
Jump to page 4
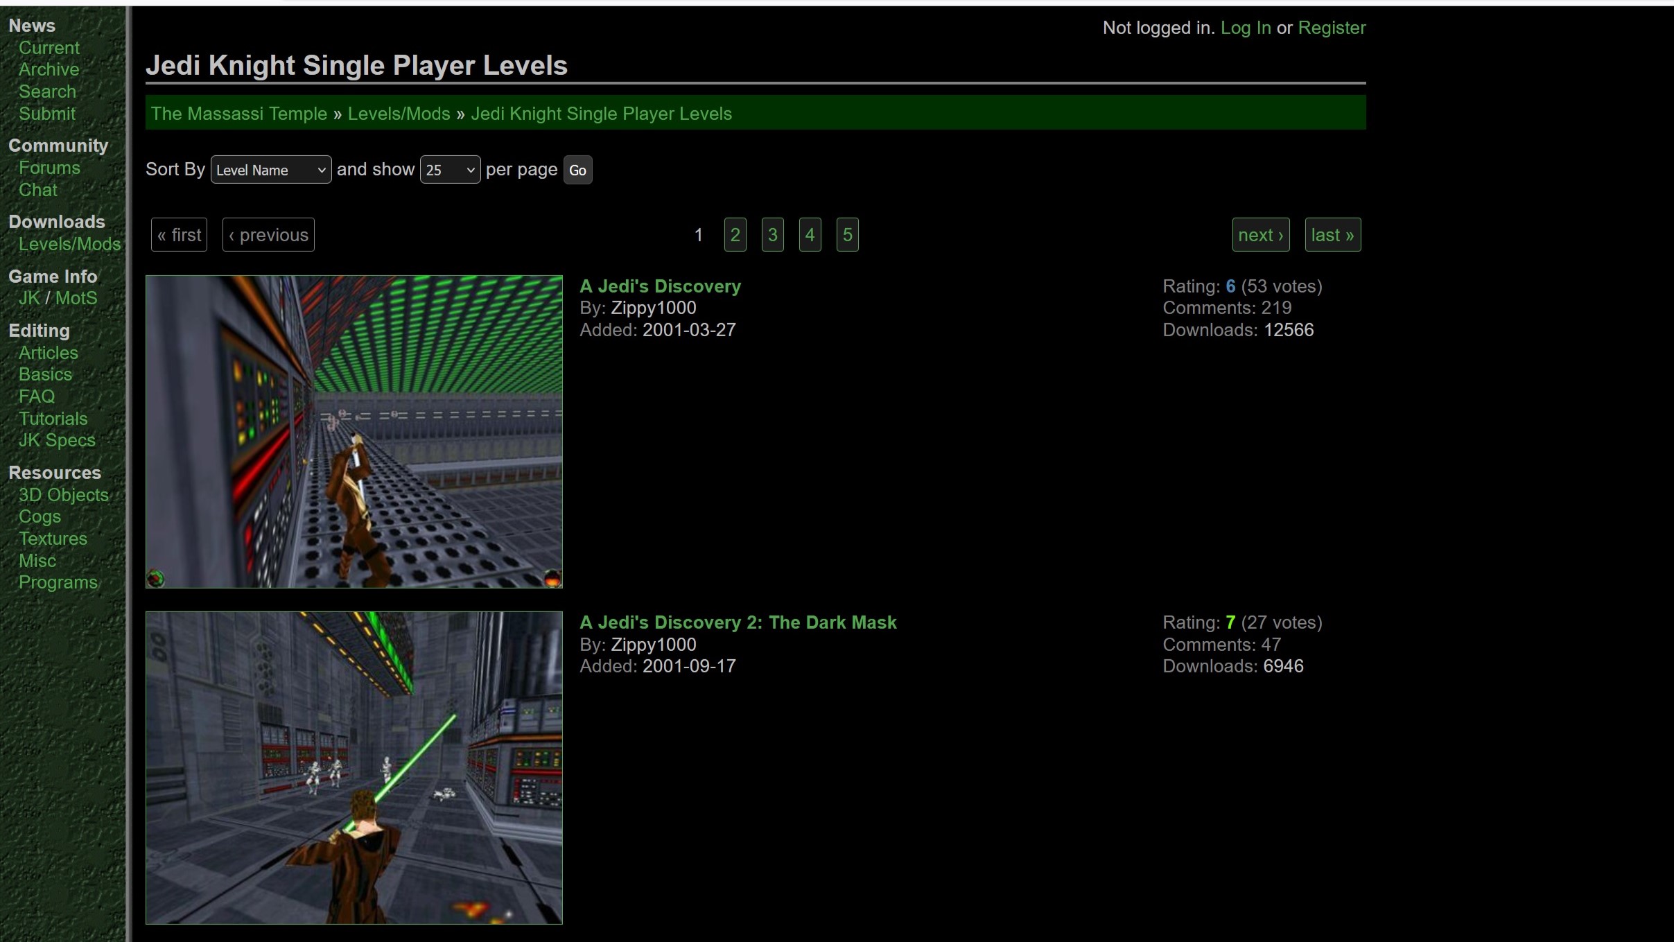click(x=810, y=235)
